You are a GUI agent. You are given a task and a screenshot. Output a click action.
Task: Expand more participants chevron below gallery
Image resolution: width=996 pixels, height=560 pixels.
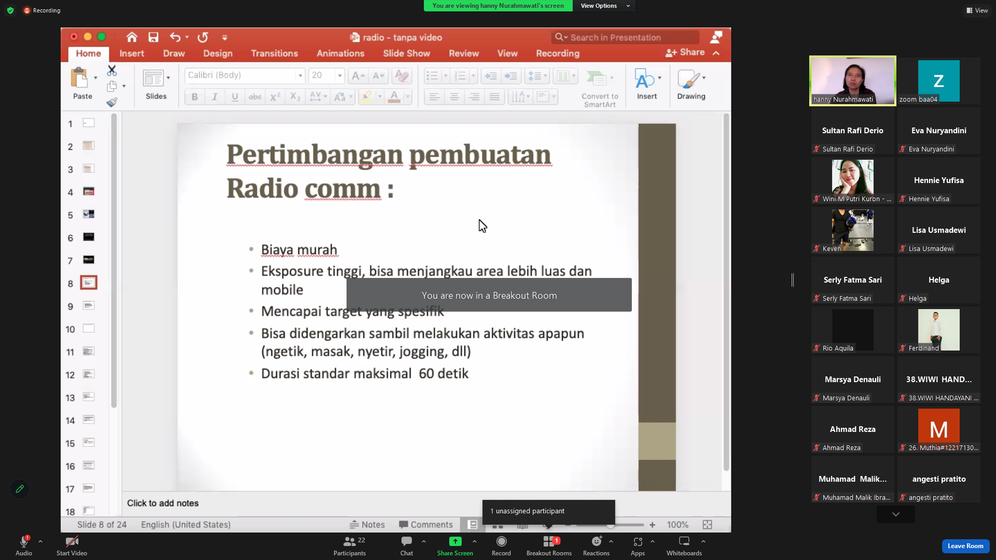[896, 514]
